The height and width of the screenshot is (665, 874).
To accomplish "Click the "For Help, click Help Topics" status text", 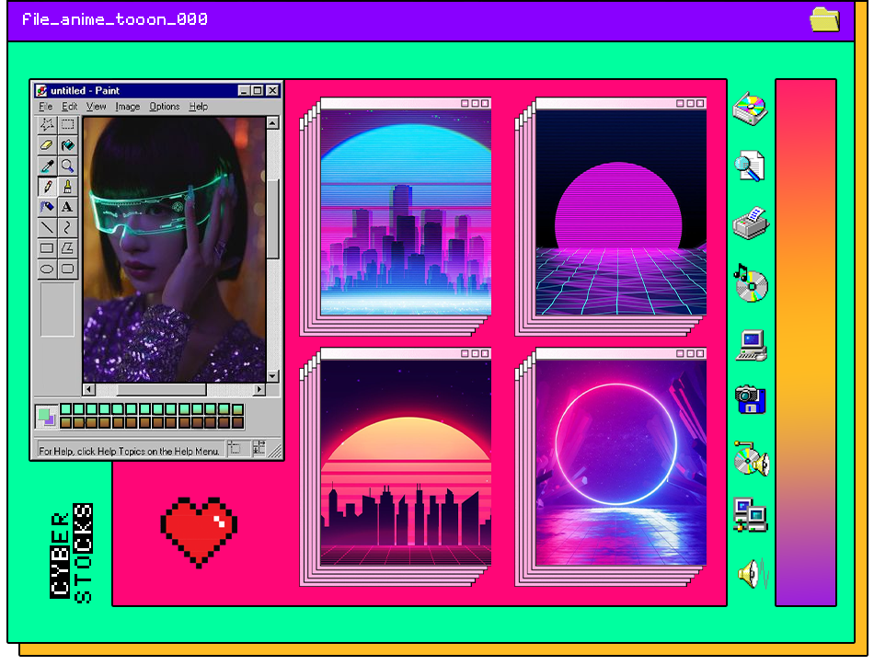I will click(x=129, y=451).
